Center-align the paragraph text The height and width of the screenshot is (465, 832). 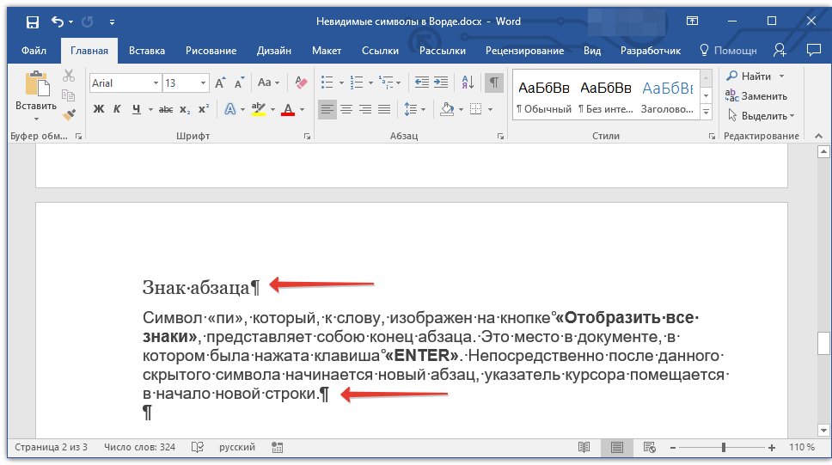pos(346,109)
